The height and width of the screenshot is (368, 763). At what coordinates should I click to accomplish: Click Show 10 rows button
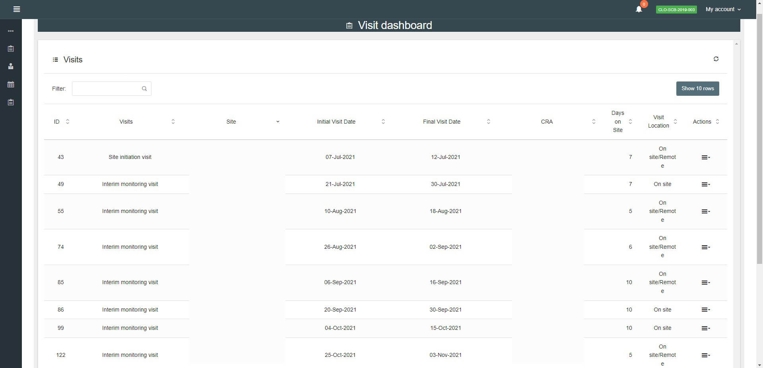pyautogui.click(x=697, y=89)
